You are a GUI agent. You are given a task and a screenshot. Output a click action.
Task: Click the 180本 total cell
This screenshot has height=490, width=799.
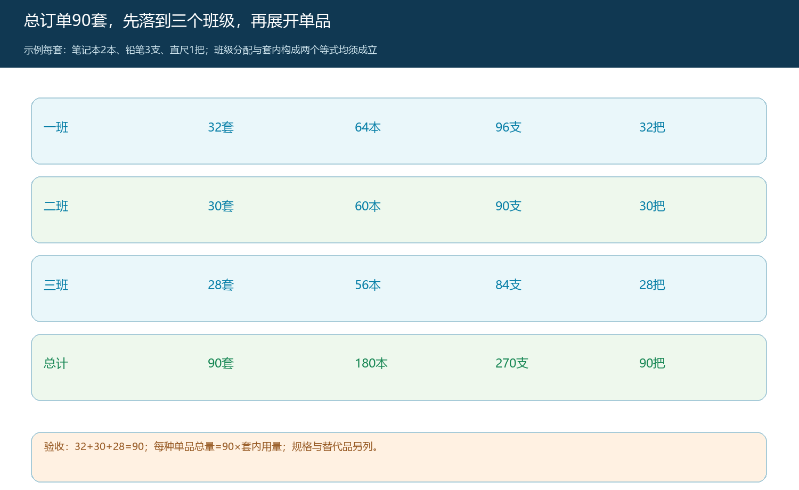click(371, 363)
